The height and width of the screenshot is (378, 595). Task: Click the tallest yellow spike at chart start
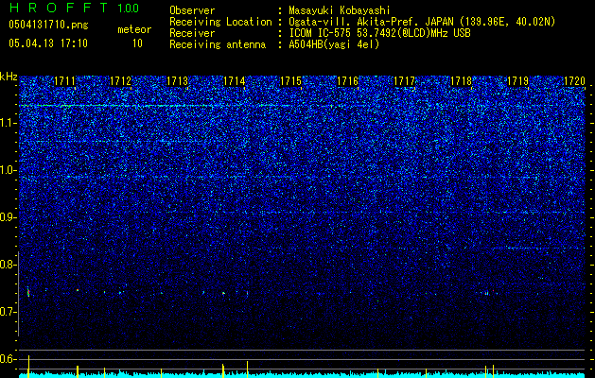click(x=28, y=365)
